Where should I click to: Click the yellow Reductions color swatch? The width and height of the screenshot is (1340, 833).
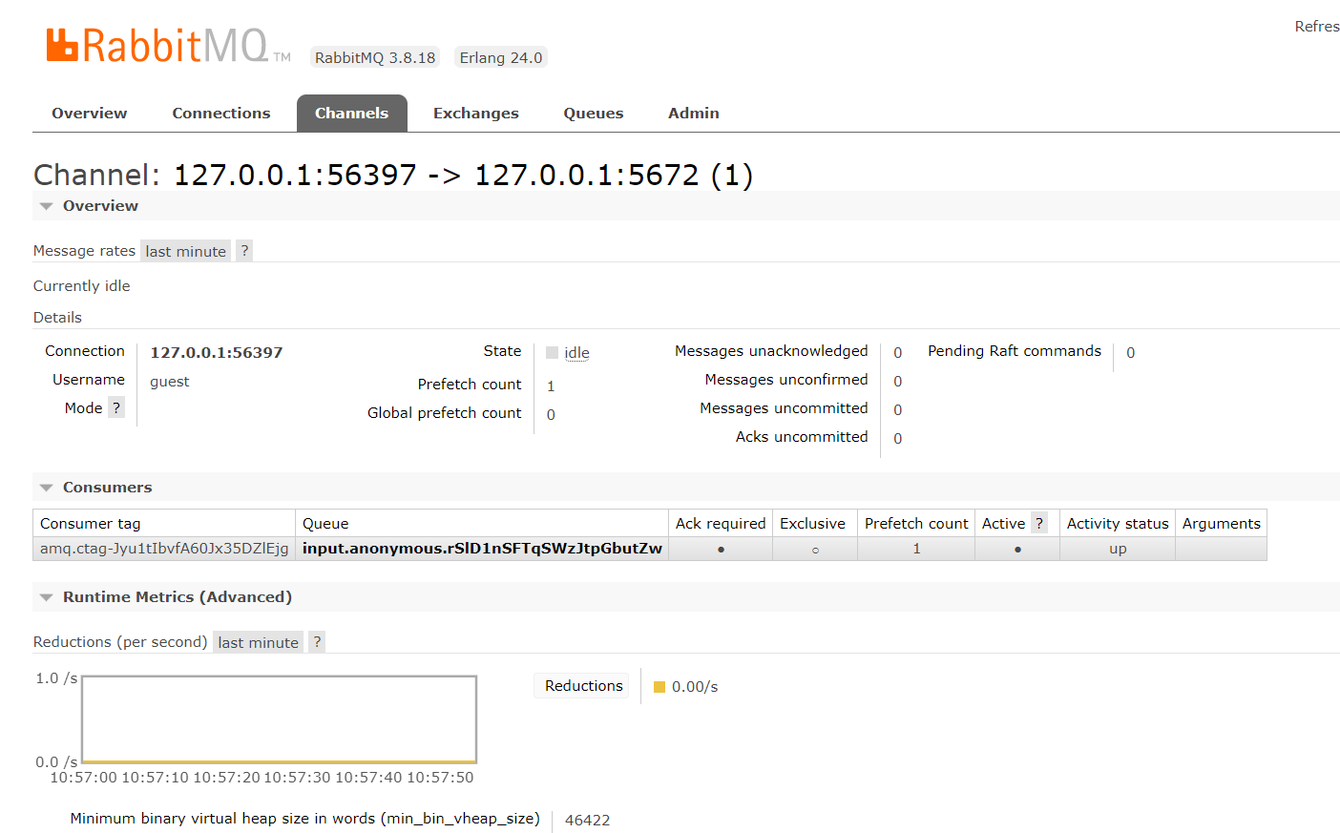pyautogui.click(x=660, y=687)
